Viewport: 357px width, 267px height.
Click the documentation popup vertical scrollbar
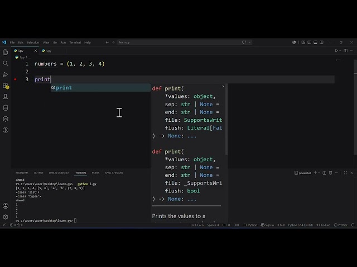coord(226,120)
